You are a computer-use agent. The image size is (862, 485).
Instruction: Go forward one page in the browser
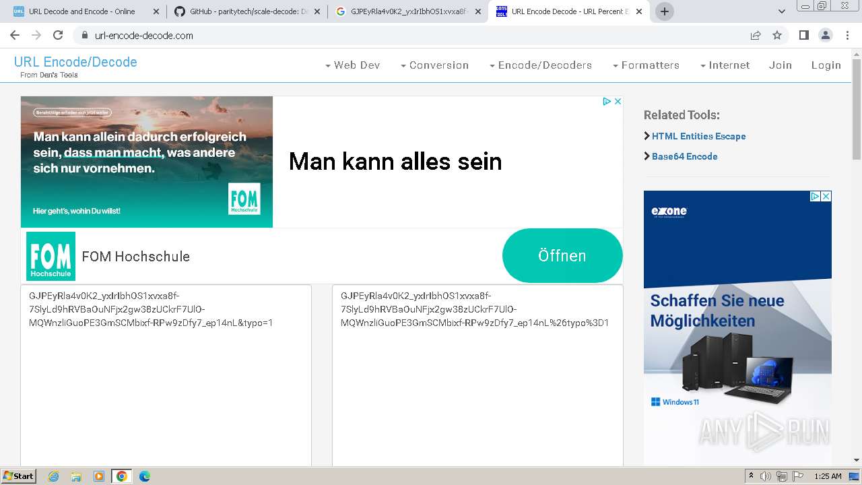click(36, 35)
